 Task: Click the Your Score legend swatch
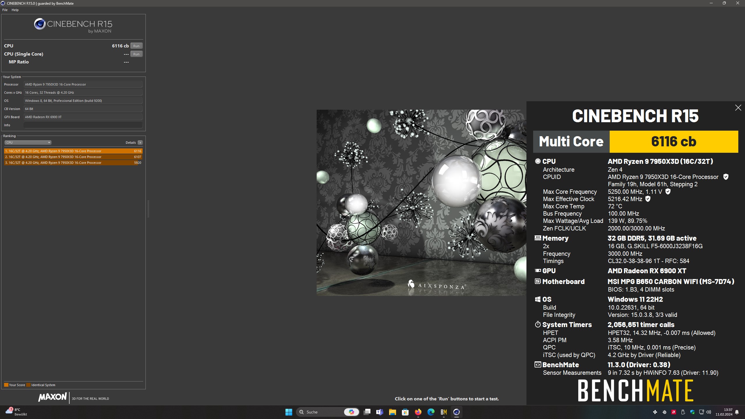click(6, 385)
